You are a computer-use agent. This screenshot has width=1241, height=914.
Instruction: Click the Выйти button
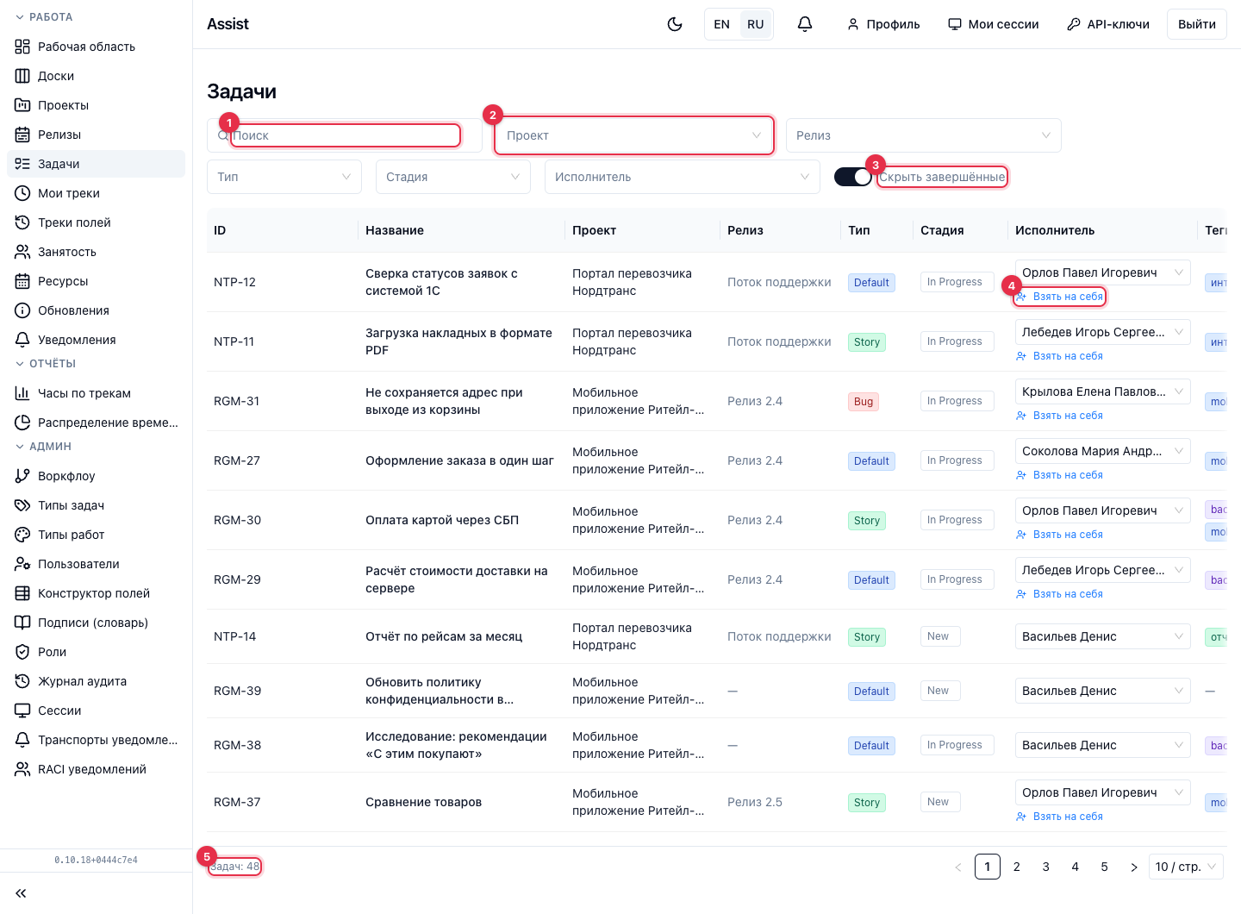1197,24
